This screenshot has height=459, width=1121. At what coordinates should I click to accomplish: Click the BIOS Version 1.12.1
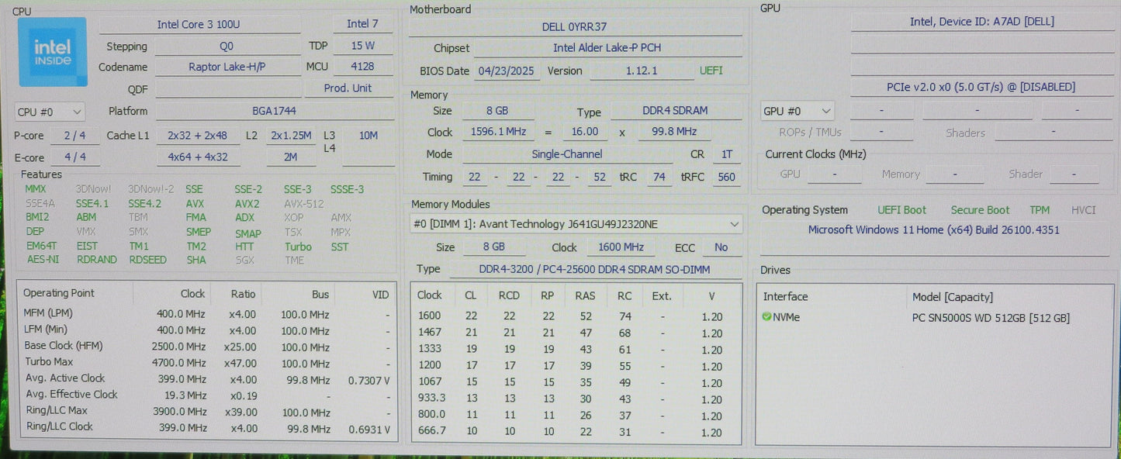click(x=642, y=71)
